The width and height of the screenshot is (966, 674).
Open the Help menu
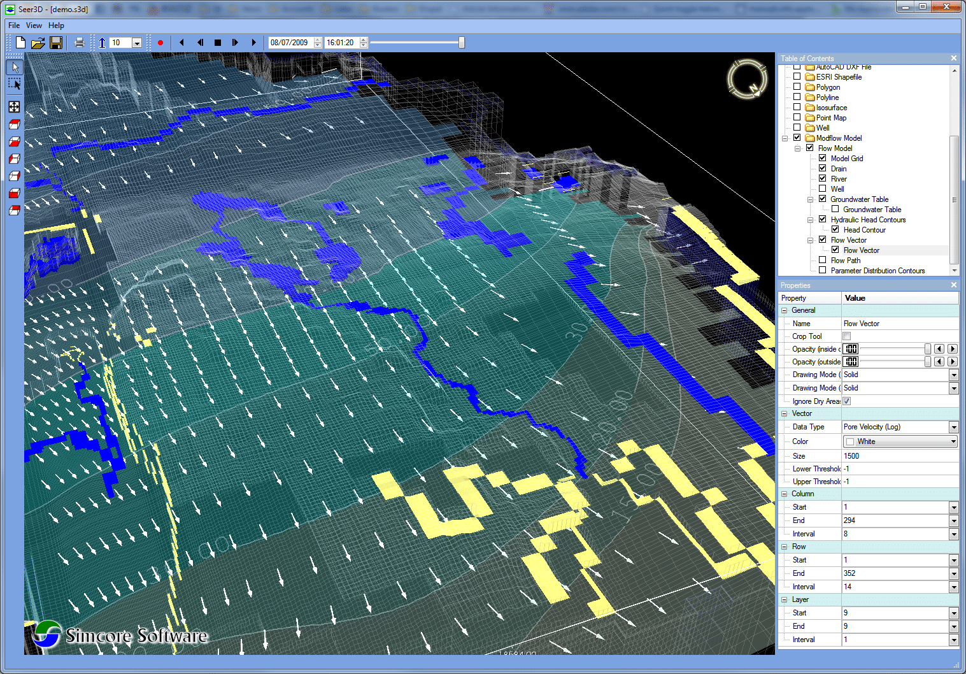click(56, 25)
